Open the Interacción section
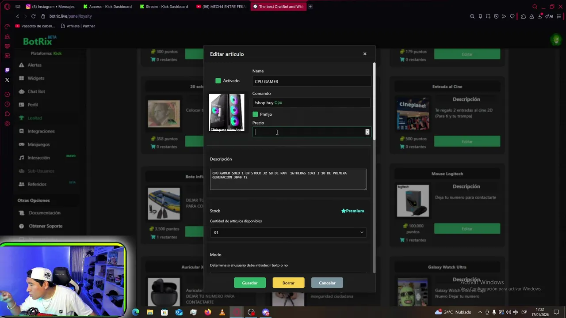Image resolution: width=566 pixels, height=318 pixels. pyautogui.click(x=38, y=158)
